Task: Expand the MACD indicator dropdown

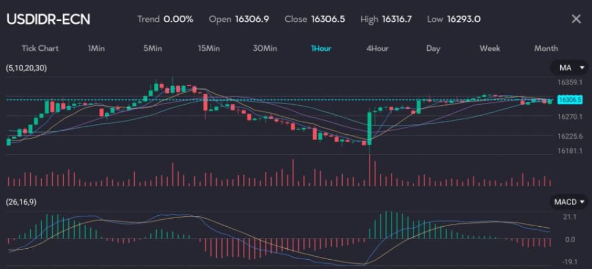Action: pyautogui.click(x=569, y=202)
